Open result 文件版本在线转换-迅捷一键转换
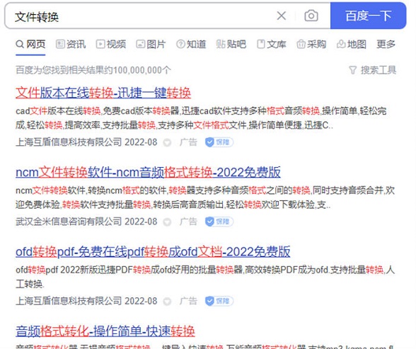Screen dimensions: 416x349 [103, 93]
